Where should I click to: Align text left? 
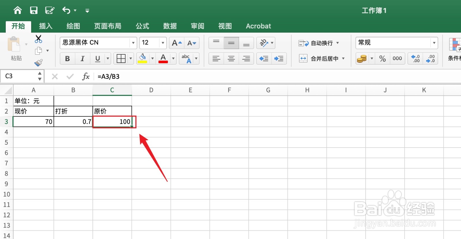(x=216, y=59)
